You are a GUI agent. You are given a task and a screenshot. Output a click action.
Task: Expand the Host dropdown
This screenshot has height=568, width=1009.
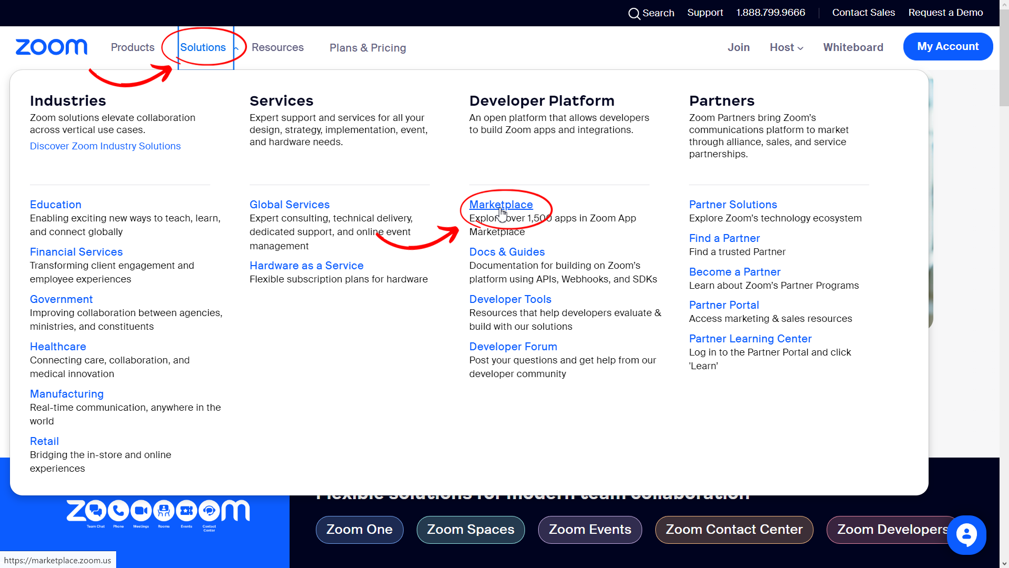pyautogui.click(x=787, y=47)
